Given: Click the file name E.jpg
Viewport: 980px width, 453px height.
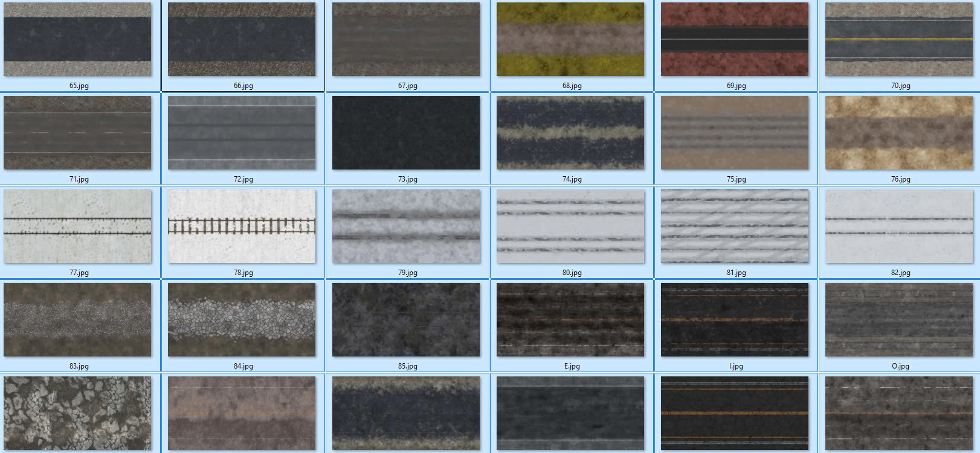Looking at the screenshot, I should pos(572,366).
